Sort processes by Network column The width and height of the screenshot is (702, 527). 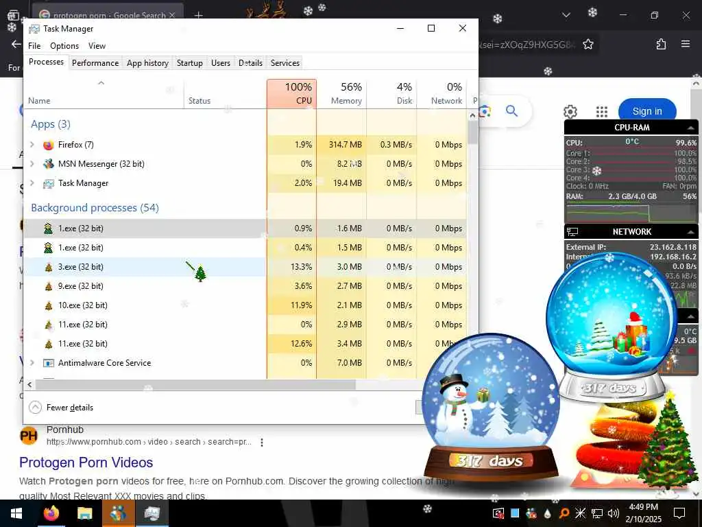pos(441,93)
